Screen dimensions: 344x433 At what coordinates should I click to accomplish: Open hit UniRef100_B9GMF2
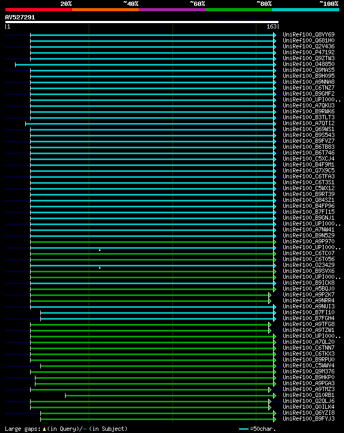tap(309, 93)
